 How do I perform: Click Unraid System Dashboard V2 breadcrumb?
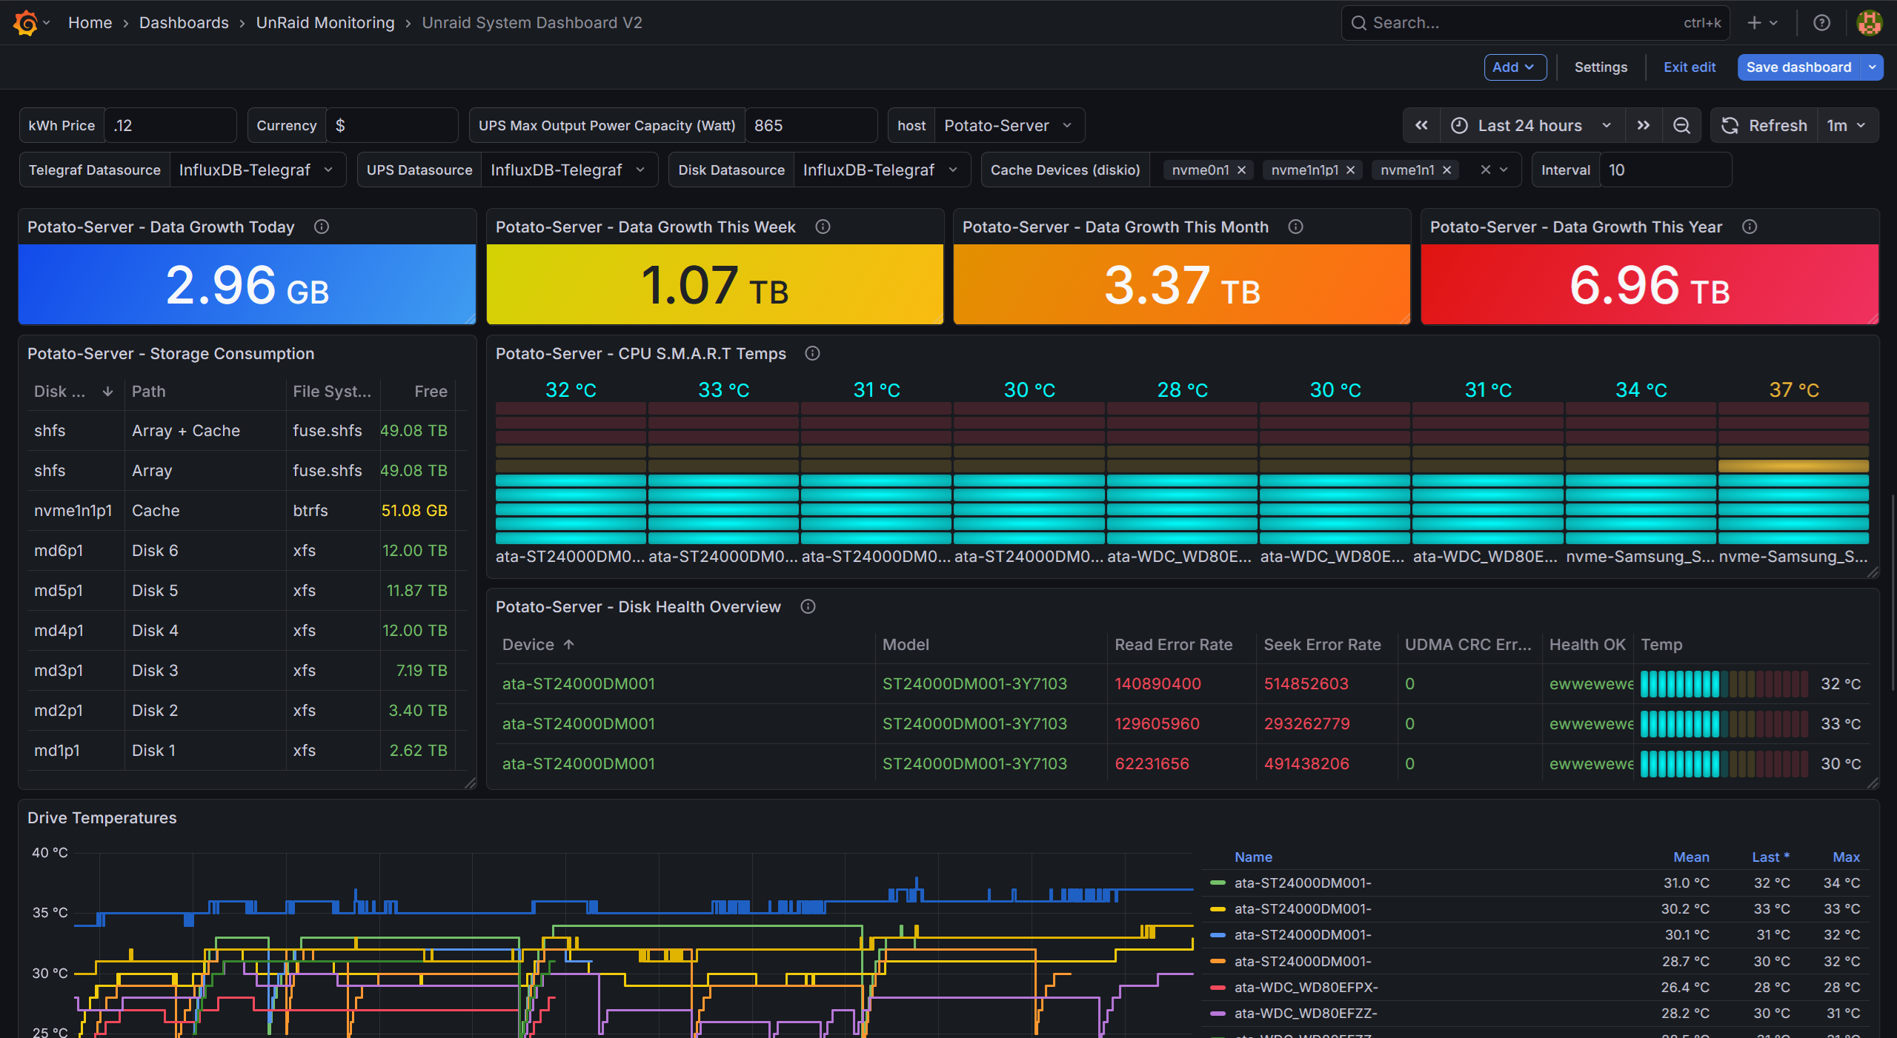coord(532,23)
